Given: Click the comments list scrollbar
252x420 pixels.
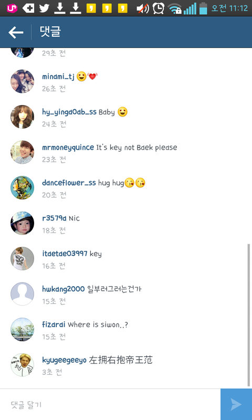Looking at the screenshot, I should click(x=248, y=314).
